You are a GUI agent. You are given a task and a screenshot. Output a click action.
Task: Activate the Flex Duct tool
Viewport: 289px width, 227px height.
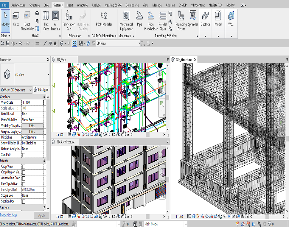(46, 21)
